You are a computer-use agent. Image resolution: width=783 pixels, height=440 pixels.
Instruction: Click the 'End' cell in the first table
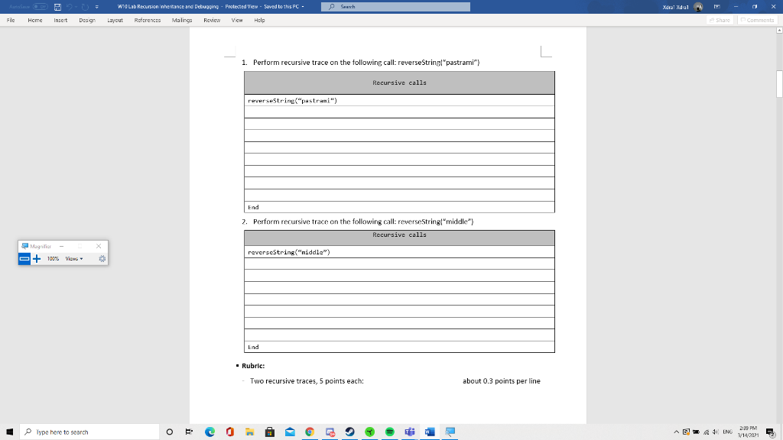(399, 207)
